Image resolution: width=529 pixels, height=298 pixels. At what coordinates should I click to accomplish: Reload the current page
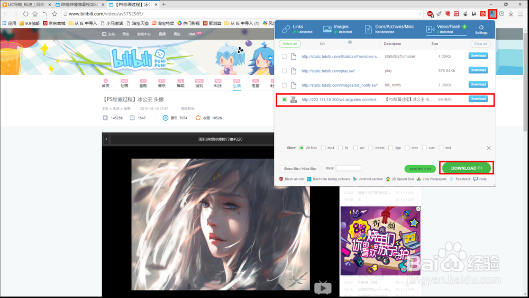tap(25, 14)
